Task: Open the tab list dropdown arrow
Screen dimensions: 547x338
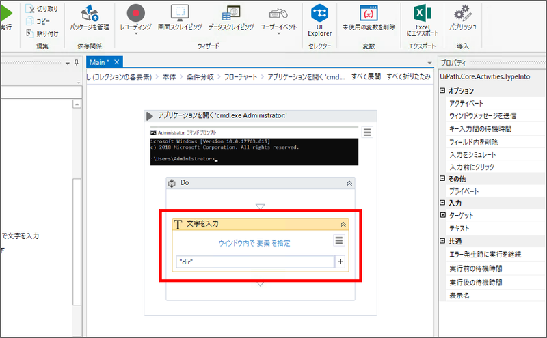Action: point(430,63)
